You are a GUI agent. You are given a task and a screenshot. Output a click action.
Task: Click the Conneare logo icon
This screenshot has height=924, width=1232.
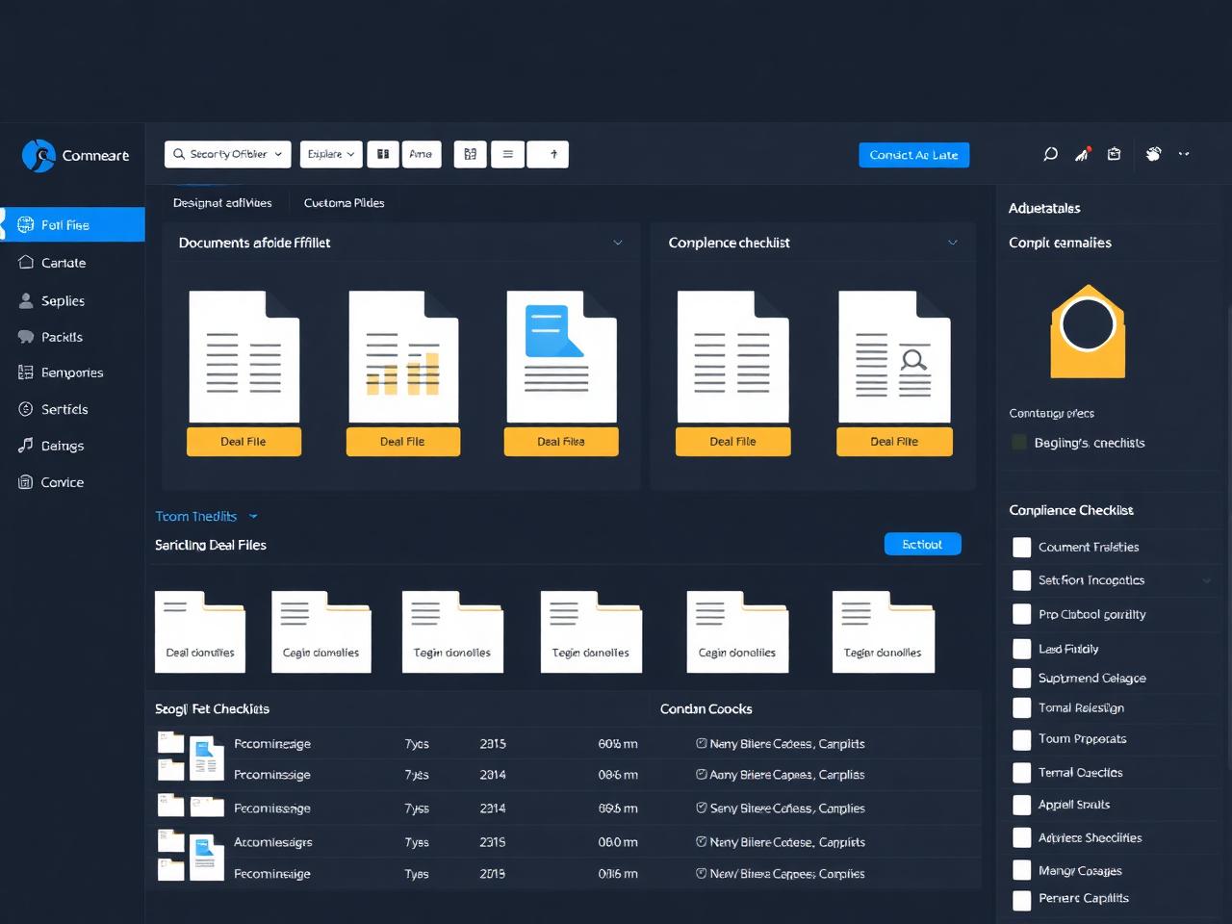point(38,155)
